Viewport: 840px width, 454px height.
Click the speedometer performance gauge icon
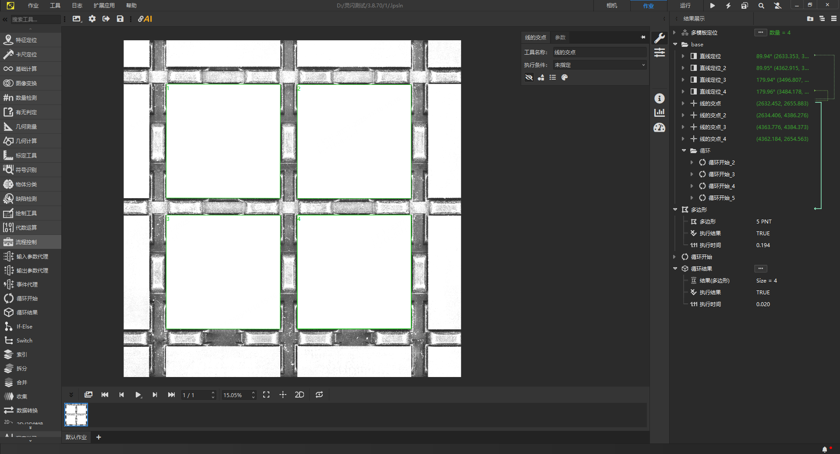click(x=659, y=128)
